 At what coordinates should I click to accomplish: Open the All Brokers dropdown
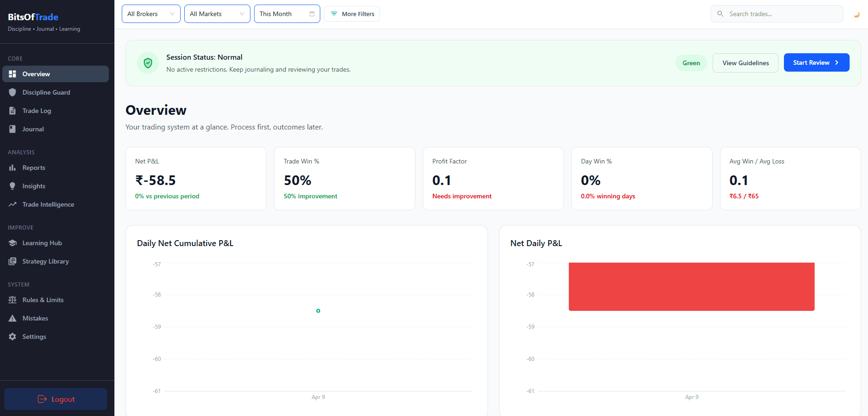pos(151,14)
